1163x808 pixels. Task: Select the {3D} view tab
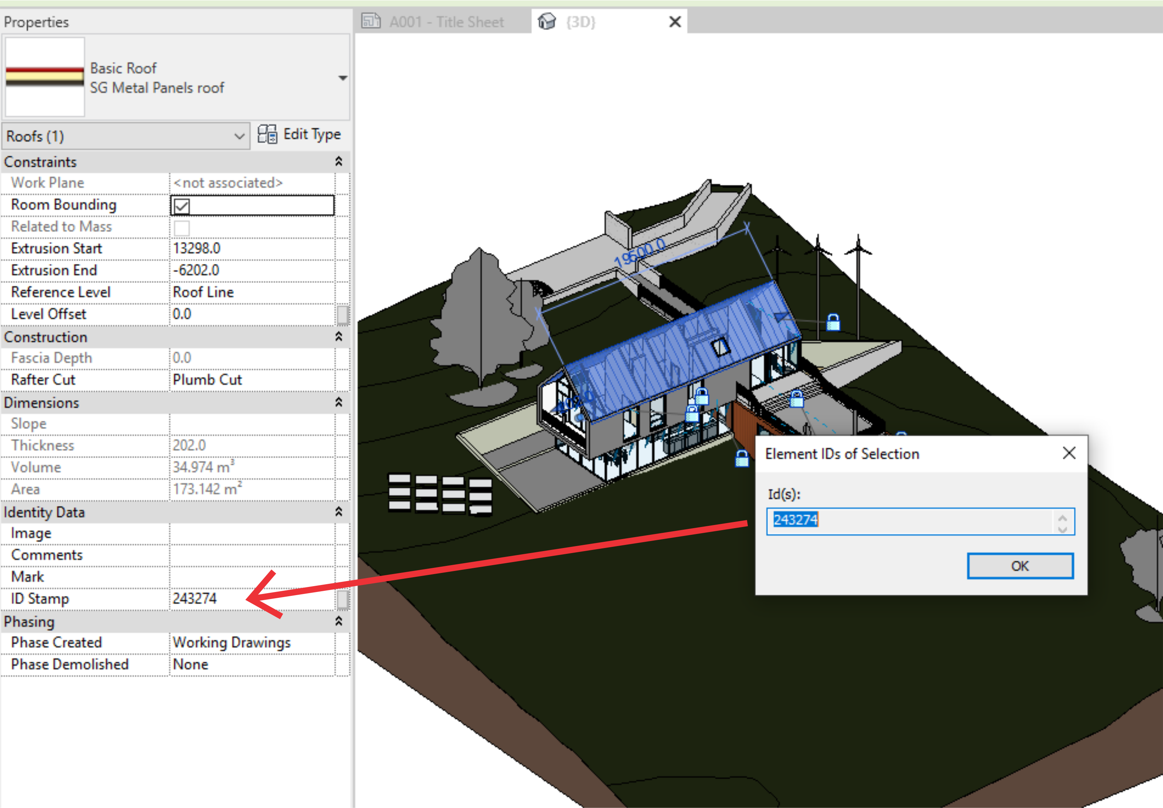coord(581,22)
